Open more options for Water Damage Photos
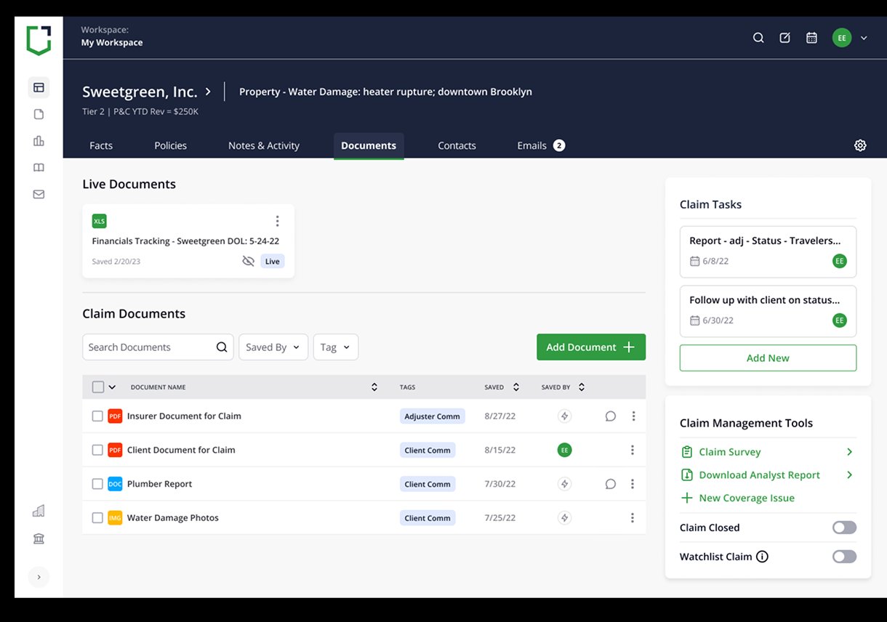Screen dimensions: 887x622 tap(633, 518)
